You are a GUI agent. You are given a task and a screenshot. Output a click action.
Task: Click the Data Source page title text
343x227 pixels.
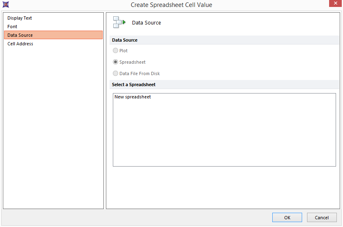click(x=146, y=23)
